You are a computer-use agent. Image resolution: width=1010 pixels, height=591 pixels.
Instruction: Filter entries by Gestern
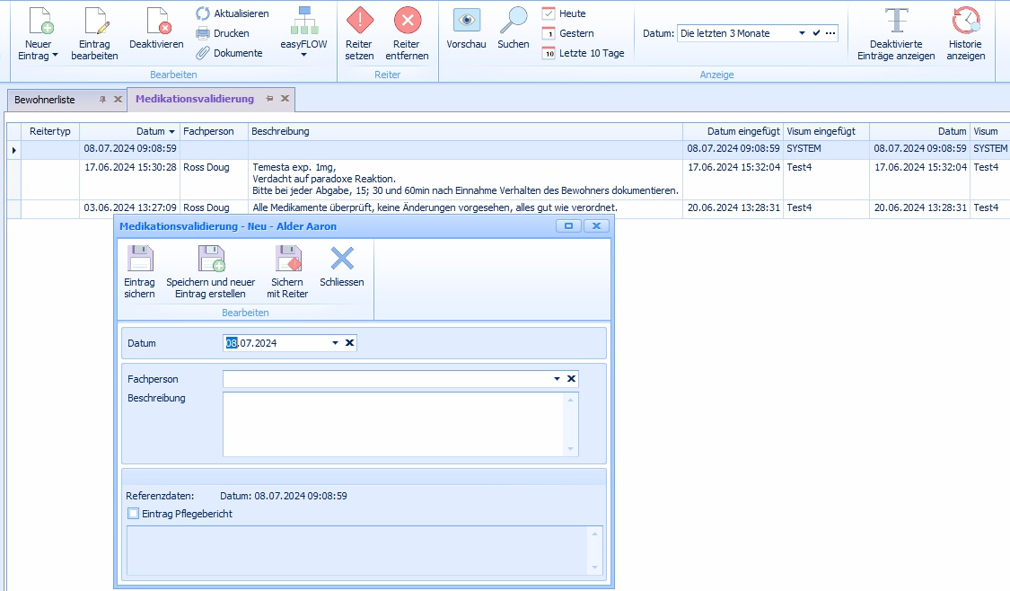tap(568, 33)
